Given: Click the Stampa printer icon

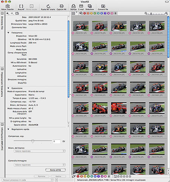Looking at the screenshot, I should 73,7.
